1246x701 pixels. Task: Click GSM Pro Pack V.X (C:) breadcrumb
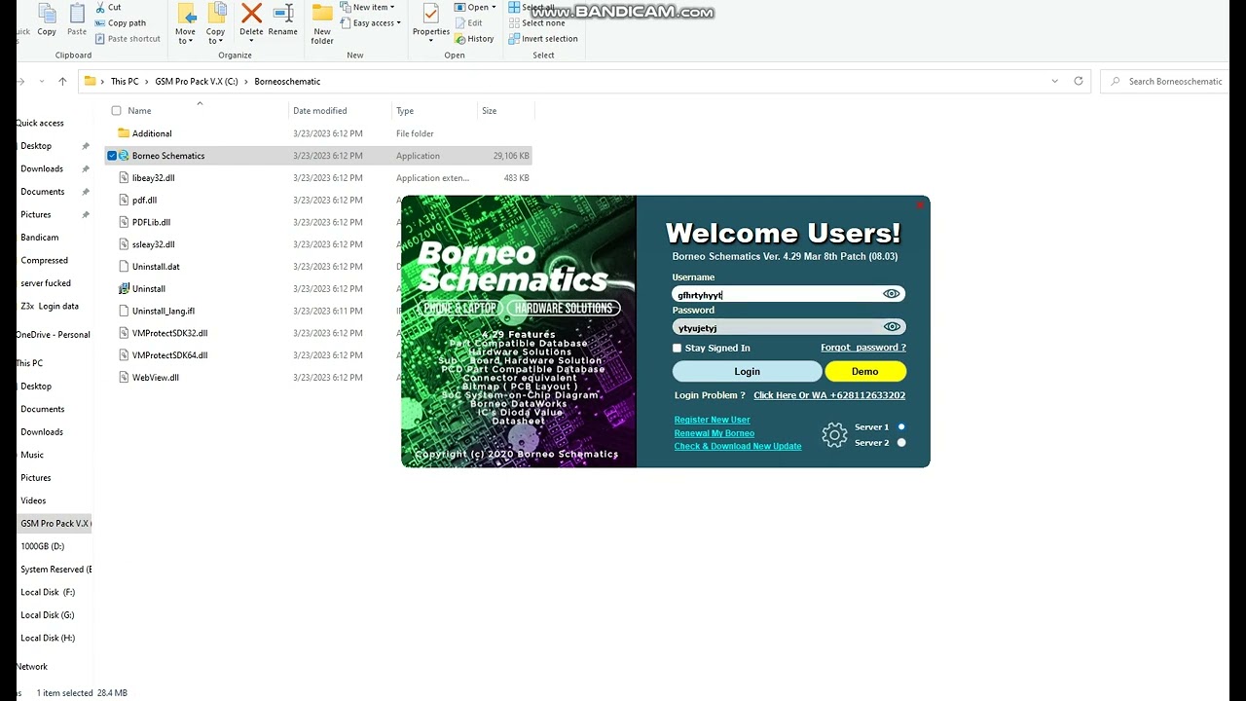pyautogui.click(x=196, y=82)
